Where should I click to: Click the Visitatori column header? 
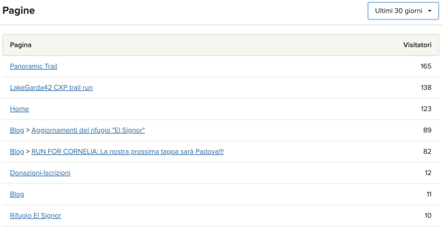(417, 45)
